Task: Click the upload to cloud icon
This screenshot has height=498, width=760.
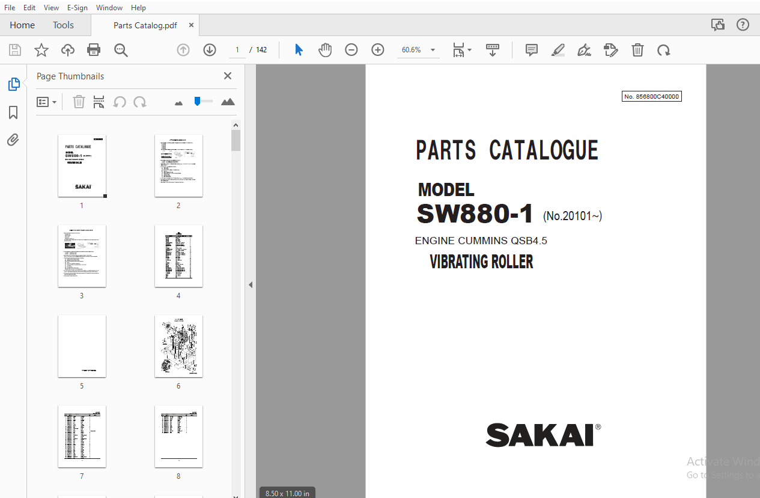Action: click(x=68, y=50)
